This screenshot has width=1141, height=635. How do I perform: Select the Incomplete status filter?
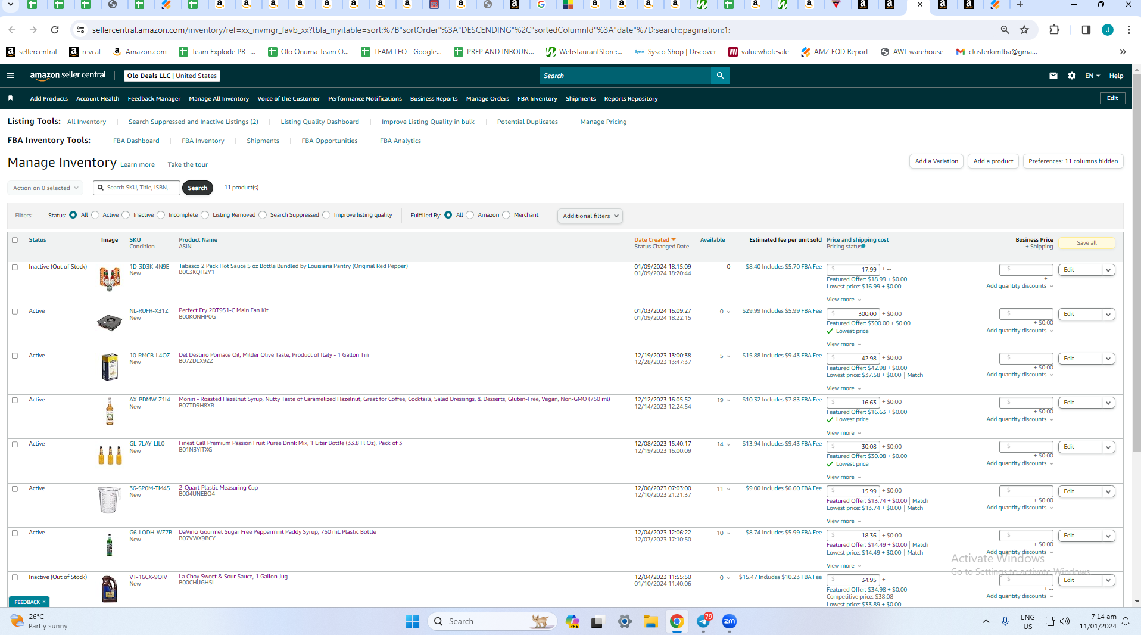[161, 215]
